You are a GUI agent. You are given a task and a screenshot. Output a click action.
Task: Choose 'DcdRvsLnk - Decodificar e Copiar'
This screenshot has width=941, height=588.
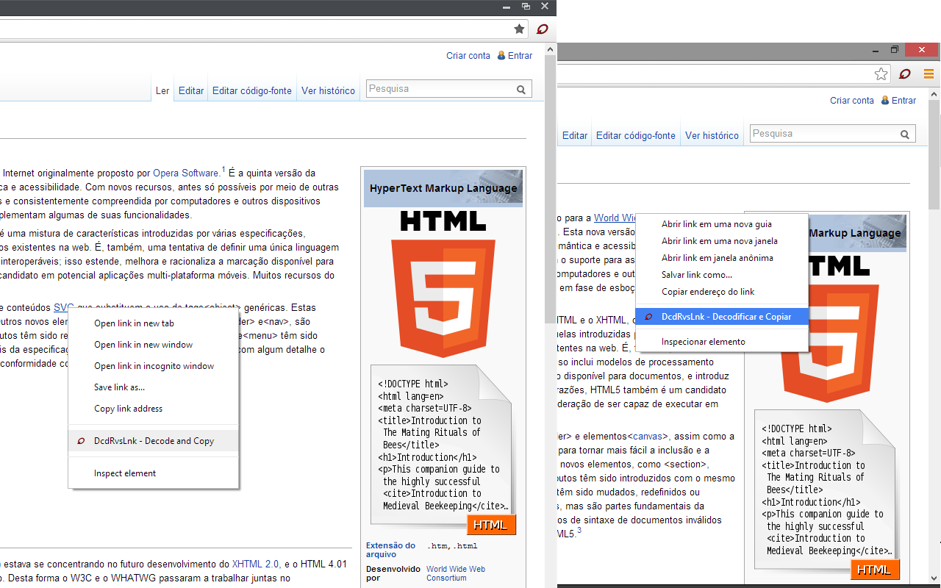[722, 317]
